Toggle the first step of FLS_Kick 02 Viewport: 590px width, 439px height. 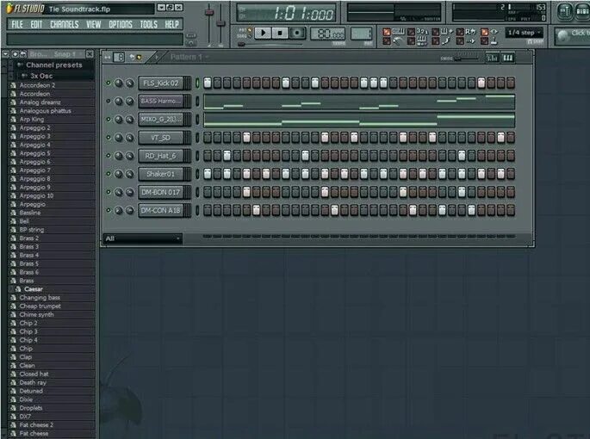pos(208,83)
